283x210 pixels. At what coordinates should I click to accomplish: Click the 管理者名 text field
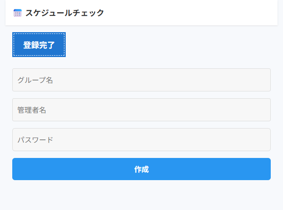tap(141, 110)
